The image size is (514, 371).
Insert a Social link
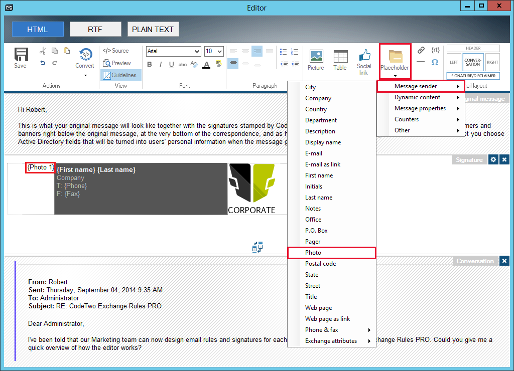(x=364, y=62)
